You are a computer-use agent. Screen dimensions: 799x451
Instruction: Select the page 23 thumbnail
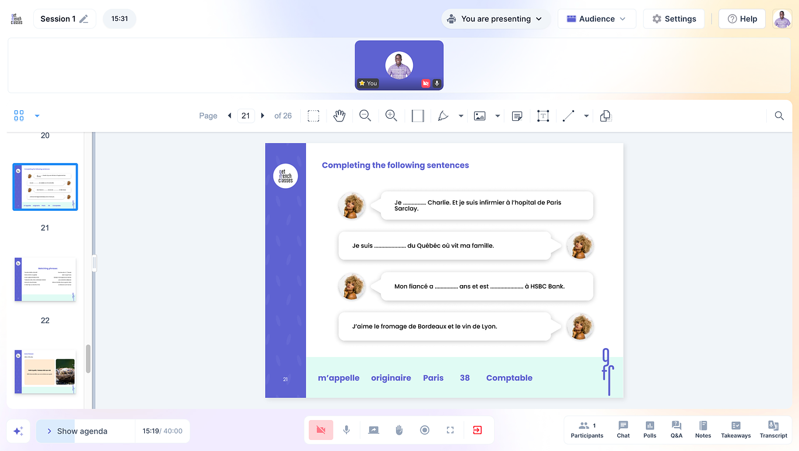coord(45,372)
